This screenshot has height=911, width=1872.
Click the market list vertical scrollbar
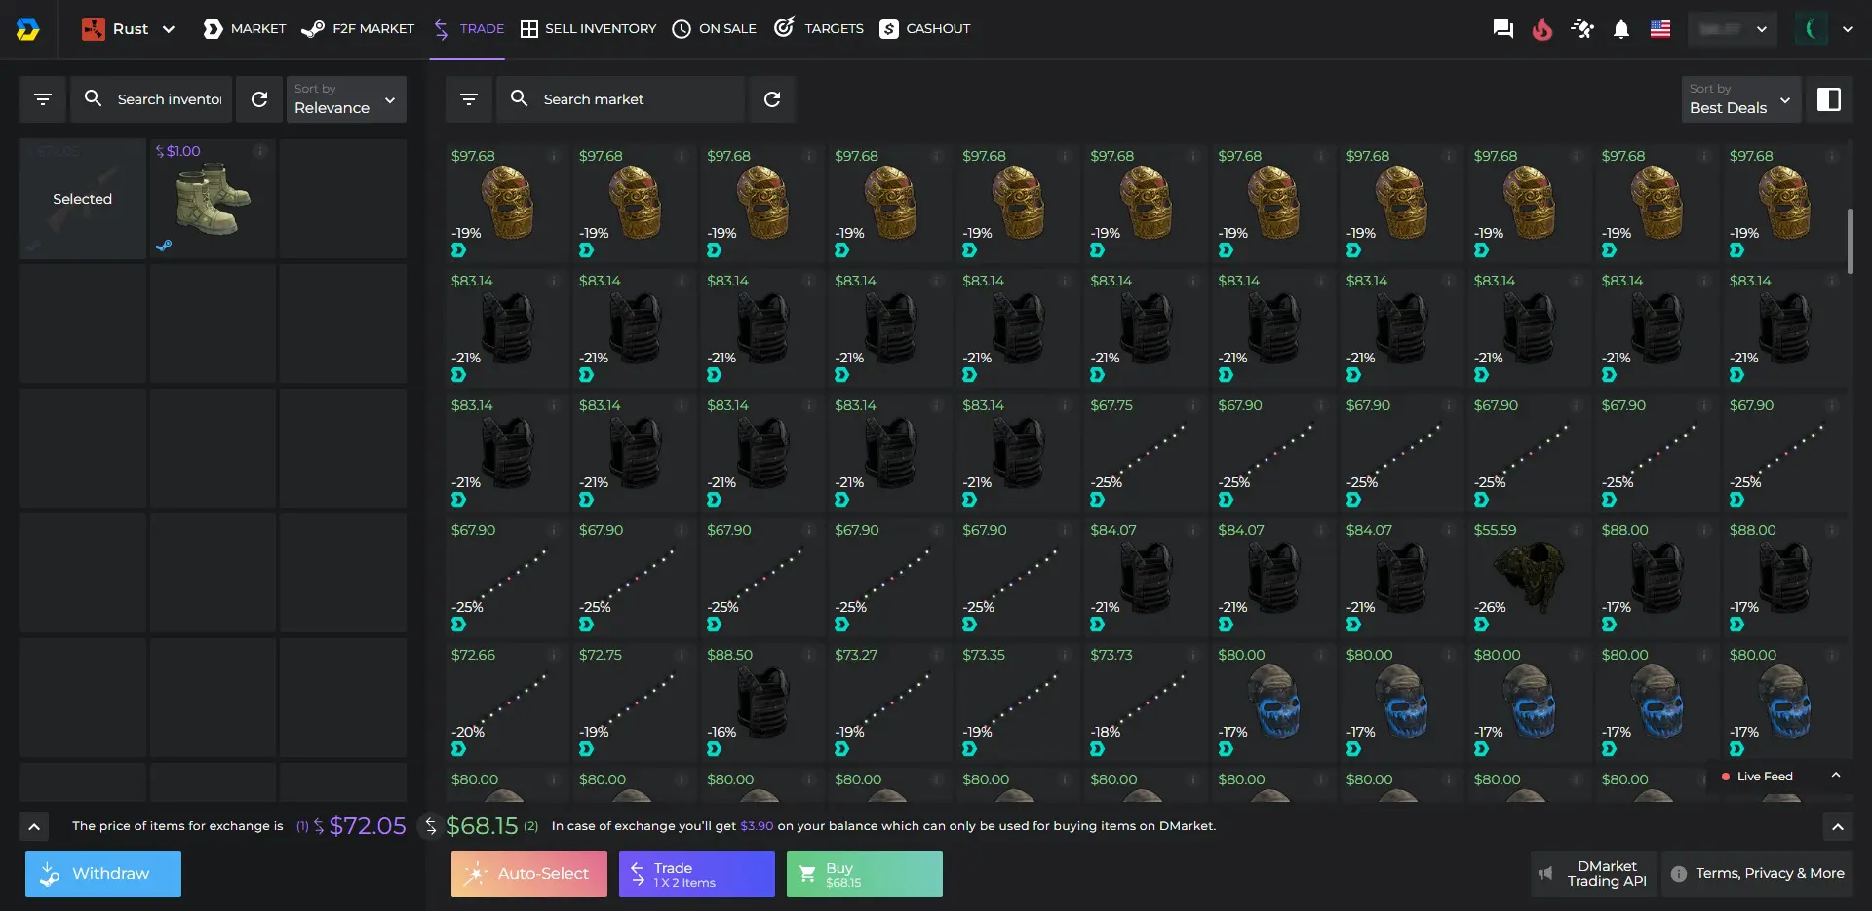(1849, 242)
